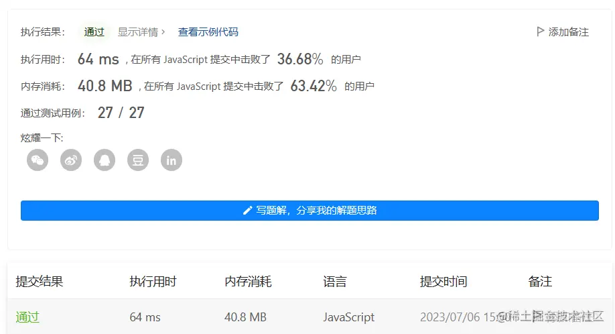Select the 2023/07/06 submission time cell
The width and height of the screenshot is (615, 334).
465,317
